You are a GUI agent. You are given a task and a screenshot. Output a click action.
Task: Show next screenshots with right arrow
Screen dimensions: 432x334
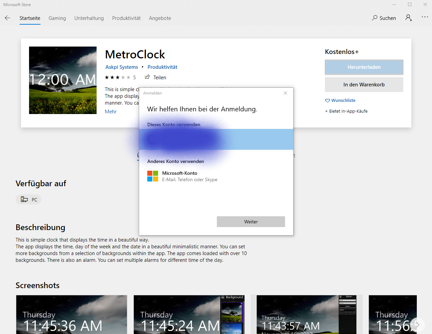click(417, 325)
